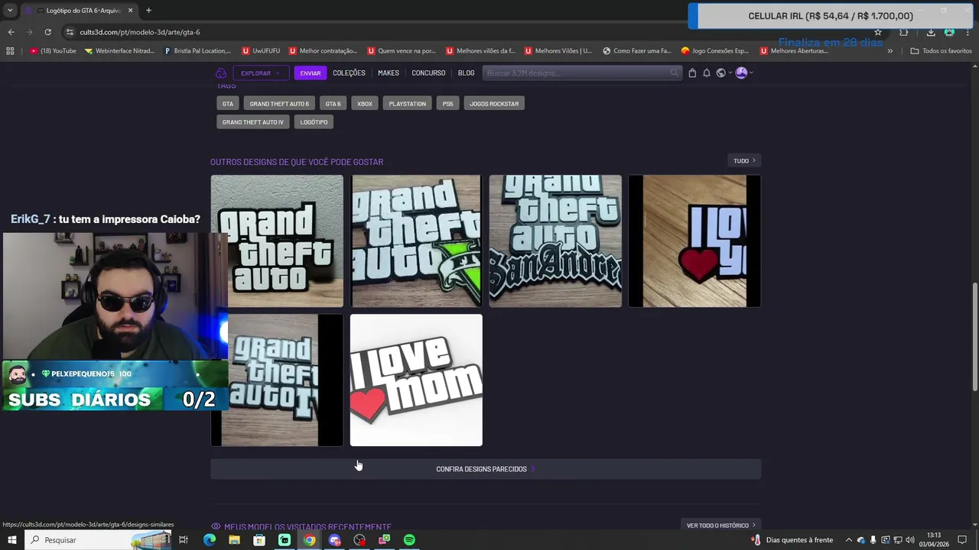Click the Cults3D logo icon

click(221, 73)
